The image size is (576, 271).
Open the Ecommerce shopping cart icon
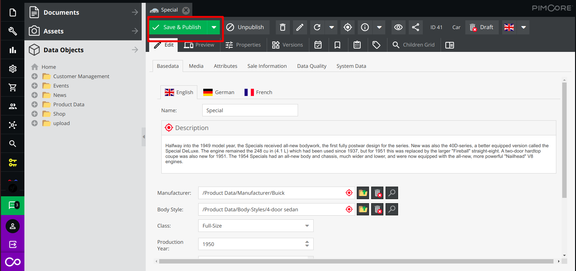tap(13, 88)
